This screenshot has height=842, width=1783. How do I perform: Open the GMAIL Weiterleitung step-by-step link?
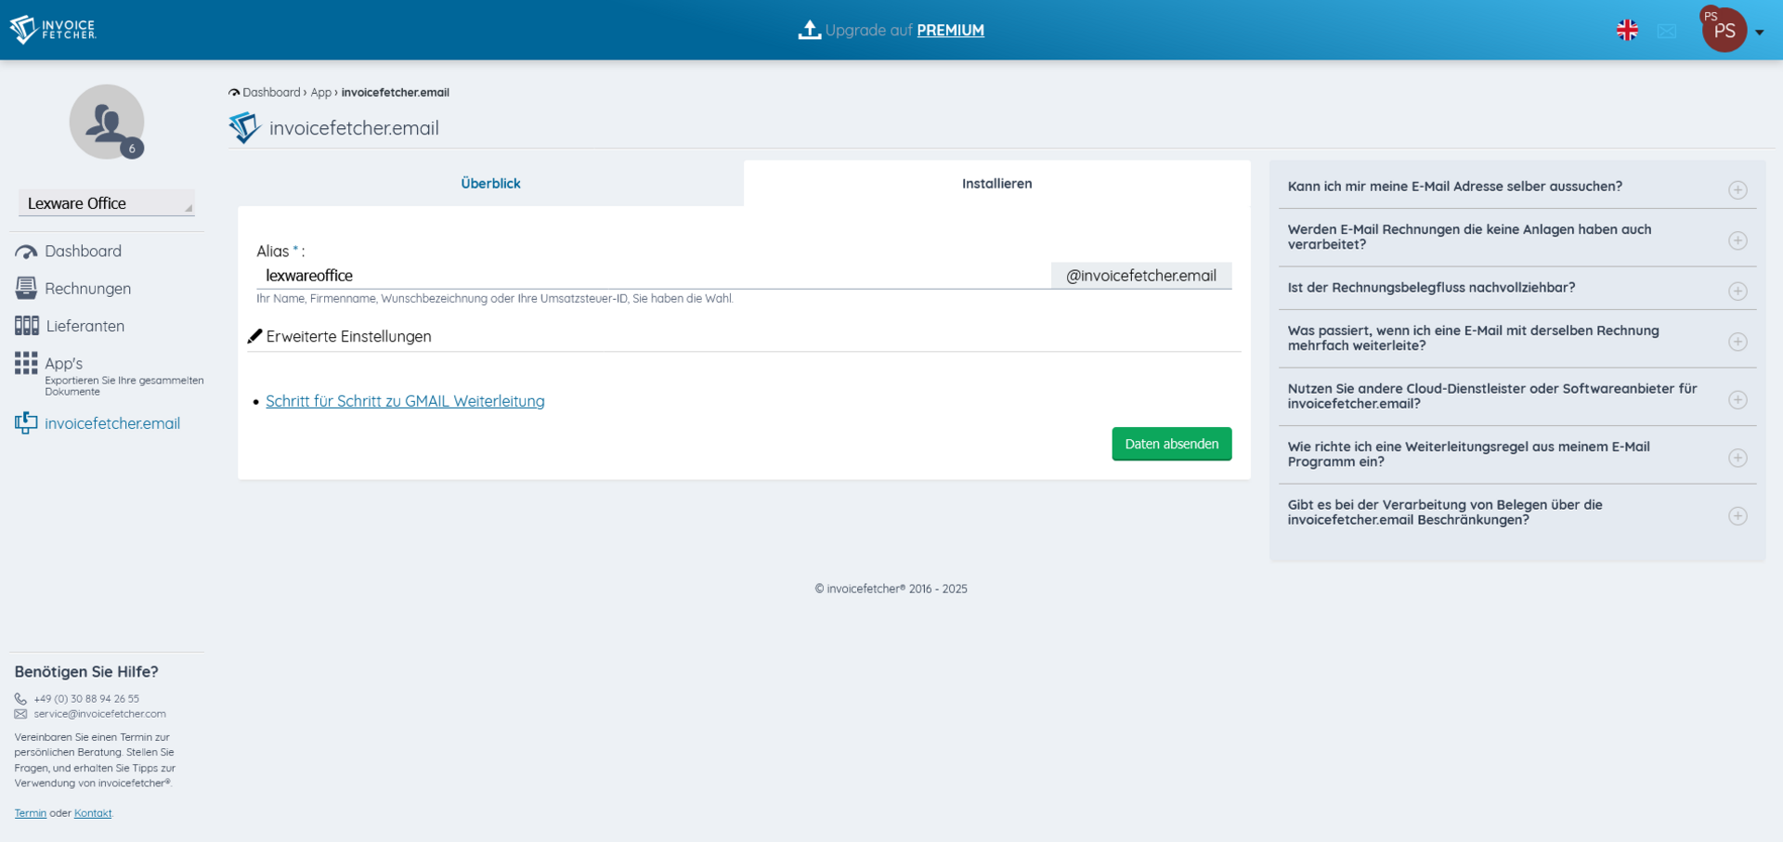(405, 401)
